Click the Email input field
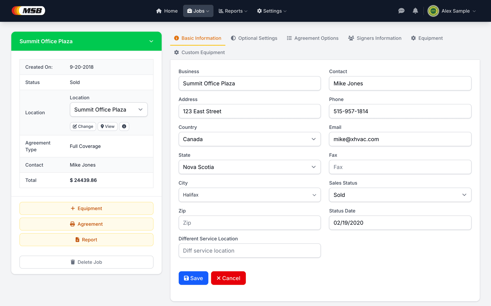The width and height of the screenshot is (491, 306). coord(400,139)
